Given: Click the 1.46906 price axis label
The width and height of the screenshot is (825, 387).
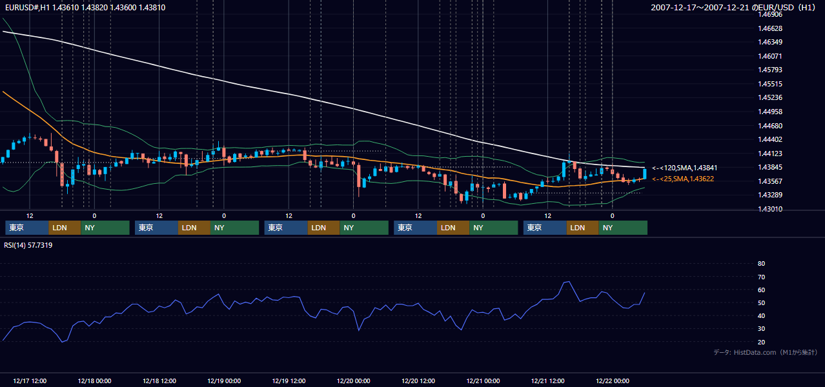Looking at the screenshot, I should coord(769,14).
